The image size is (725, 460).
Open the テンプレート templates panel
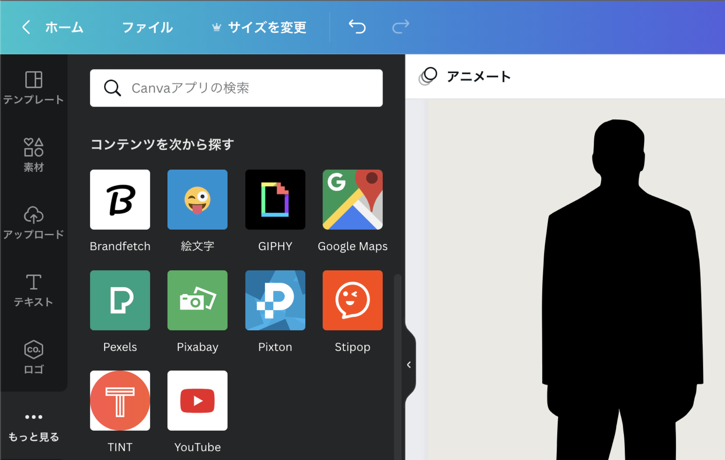[x=34, y=88]
